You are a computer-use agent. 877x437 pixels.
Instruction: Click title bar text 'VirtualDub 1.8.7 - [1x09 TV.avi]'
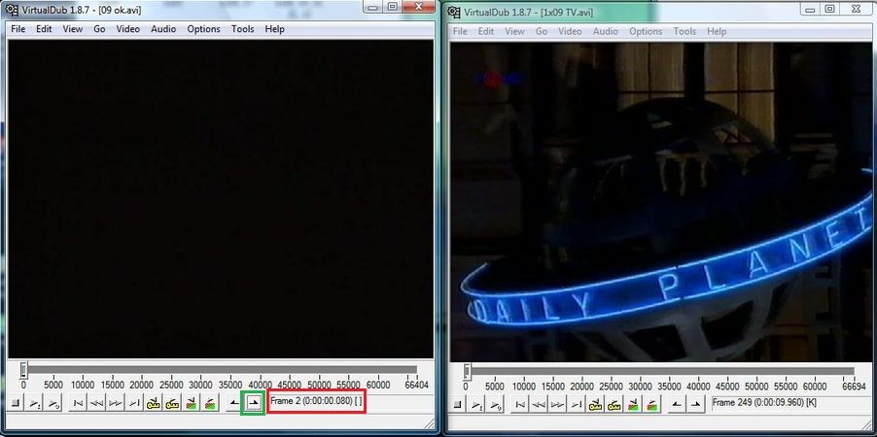point(528,13)
